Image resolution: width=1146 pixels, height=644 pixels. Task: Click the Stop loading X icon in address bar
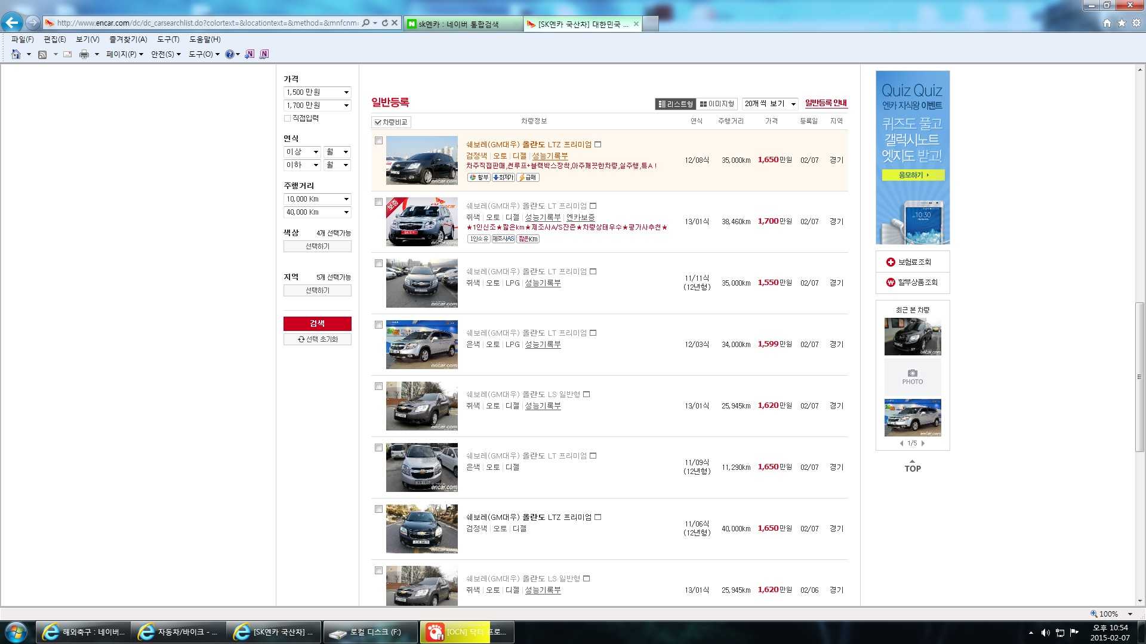395,23
